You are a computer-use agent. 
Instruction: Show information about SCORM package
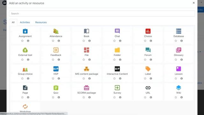pyautogui.click(x=90, y=97)
